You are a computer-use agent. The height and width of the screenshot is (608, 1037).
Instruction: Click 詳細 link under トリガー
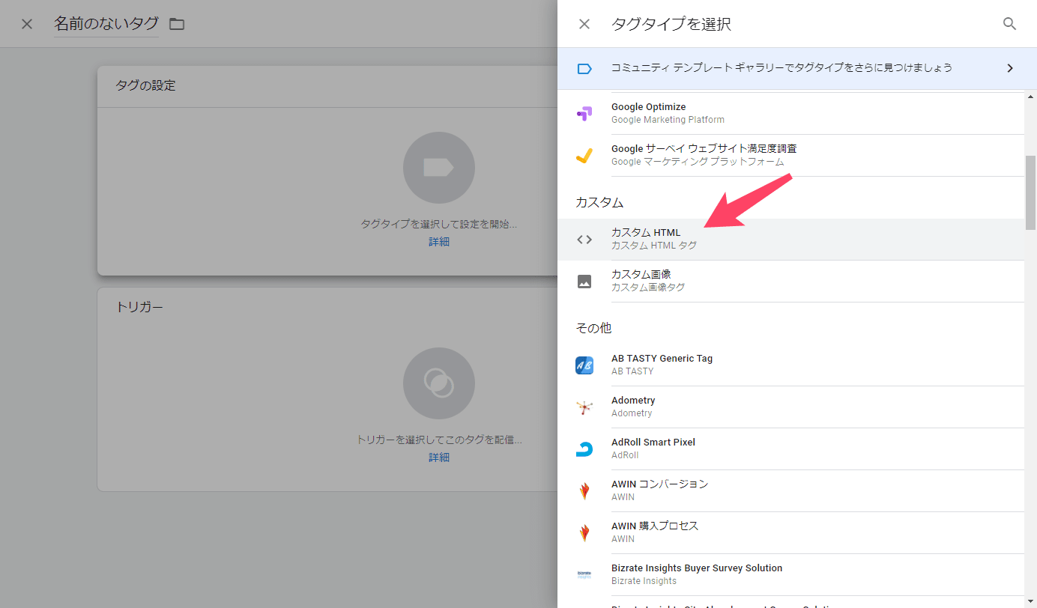(x=439, y=457)
